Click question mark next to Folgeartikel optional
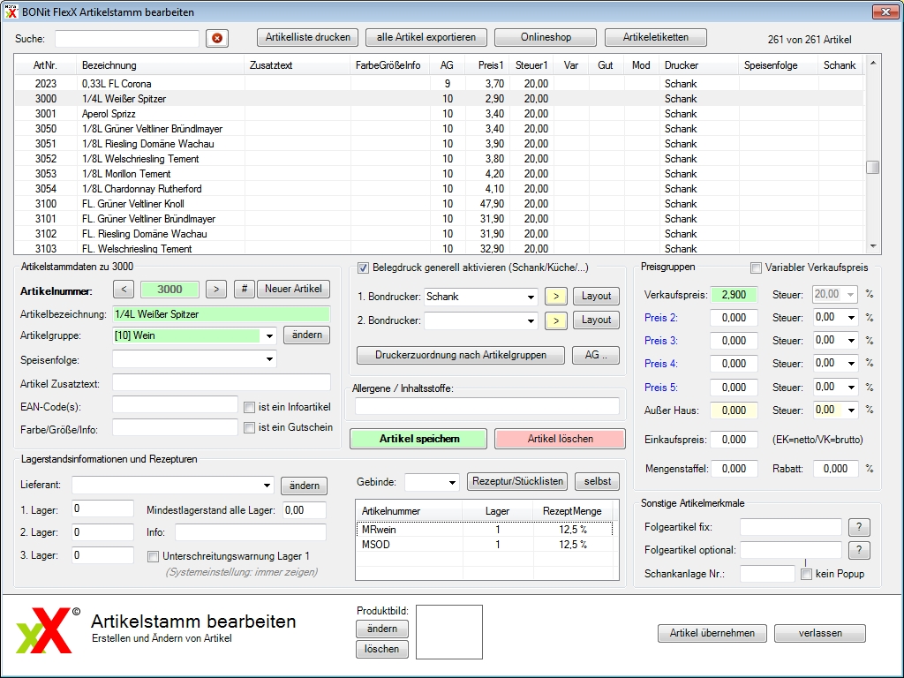Image resolution: width=904 pixels, height=678 pixels. tap(859, 550)
